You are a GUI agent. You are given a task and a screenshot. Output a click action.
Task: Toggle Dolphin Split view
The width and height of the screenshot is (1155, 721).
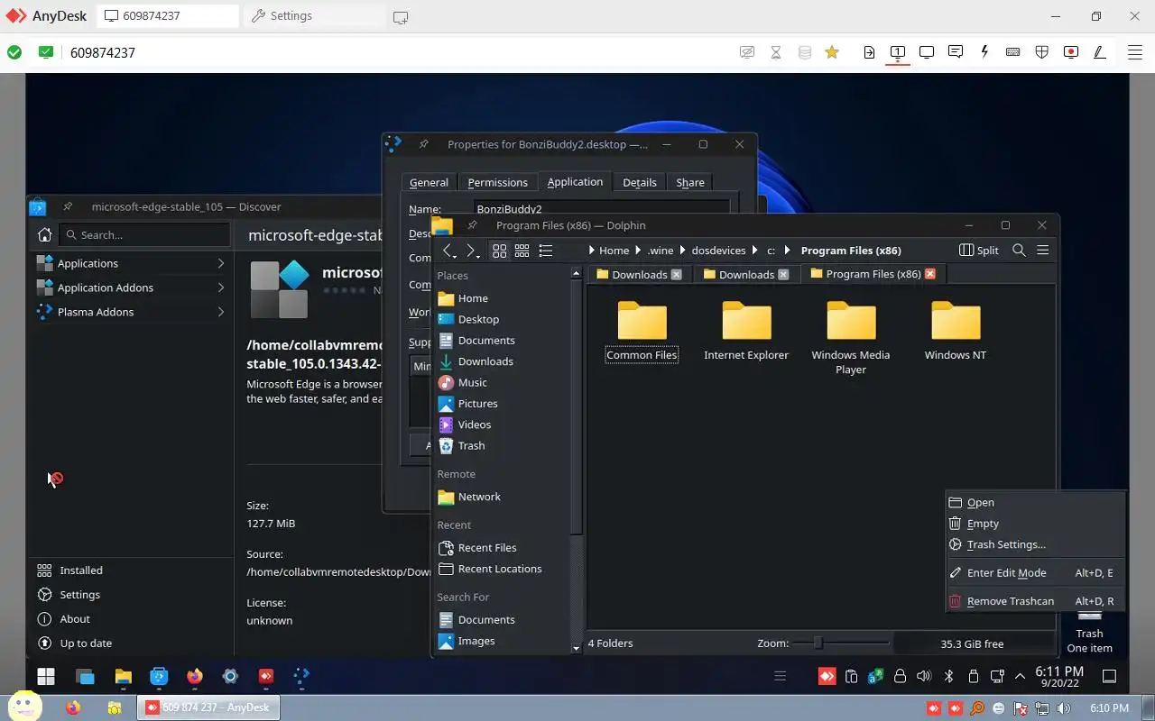[979, 251]
